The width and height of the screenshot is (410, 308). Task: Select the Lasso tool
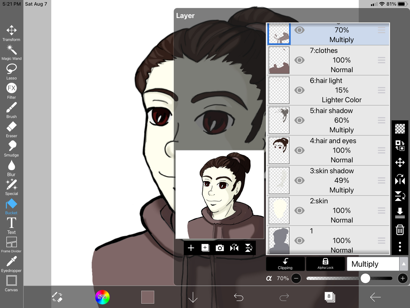point(12,71)
